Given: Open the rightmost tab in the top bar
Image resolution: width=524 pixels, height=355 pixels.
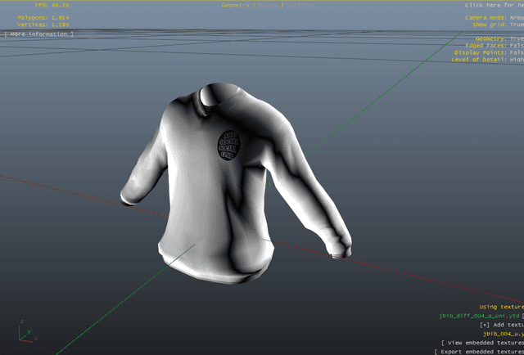Looking at the screenshot, I should [x=300, y=5].
